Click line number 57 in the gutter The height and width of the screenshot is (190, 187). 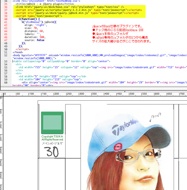pyautogui.click(x=6, y=73)
